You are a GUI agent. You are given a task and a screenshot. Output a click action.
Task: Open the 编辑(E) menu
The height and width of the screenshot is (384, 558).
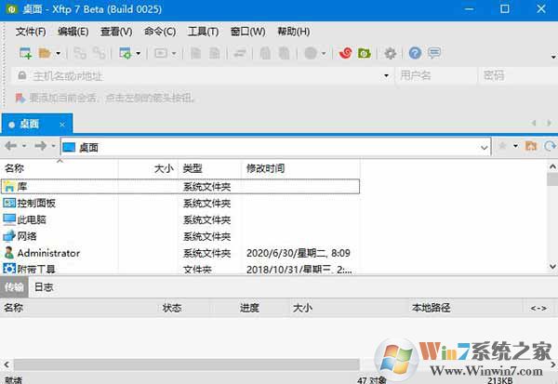click(73, 32)
